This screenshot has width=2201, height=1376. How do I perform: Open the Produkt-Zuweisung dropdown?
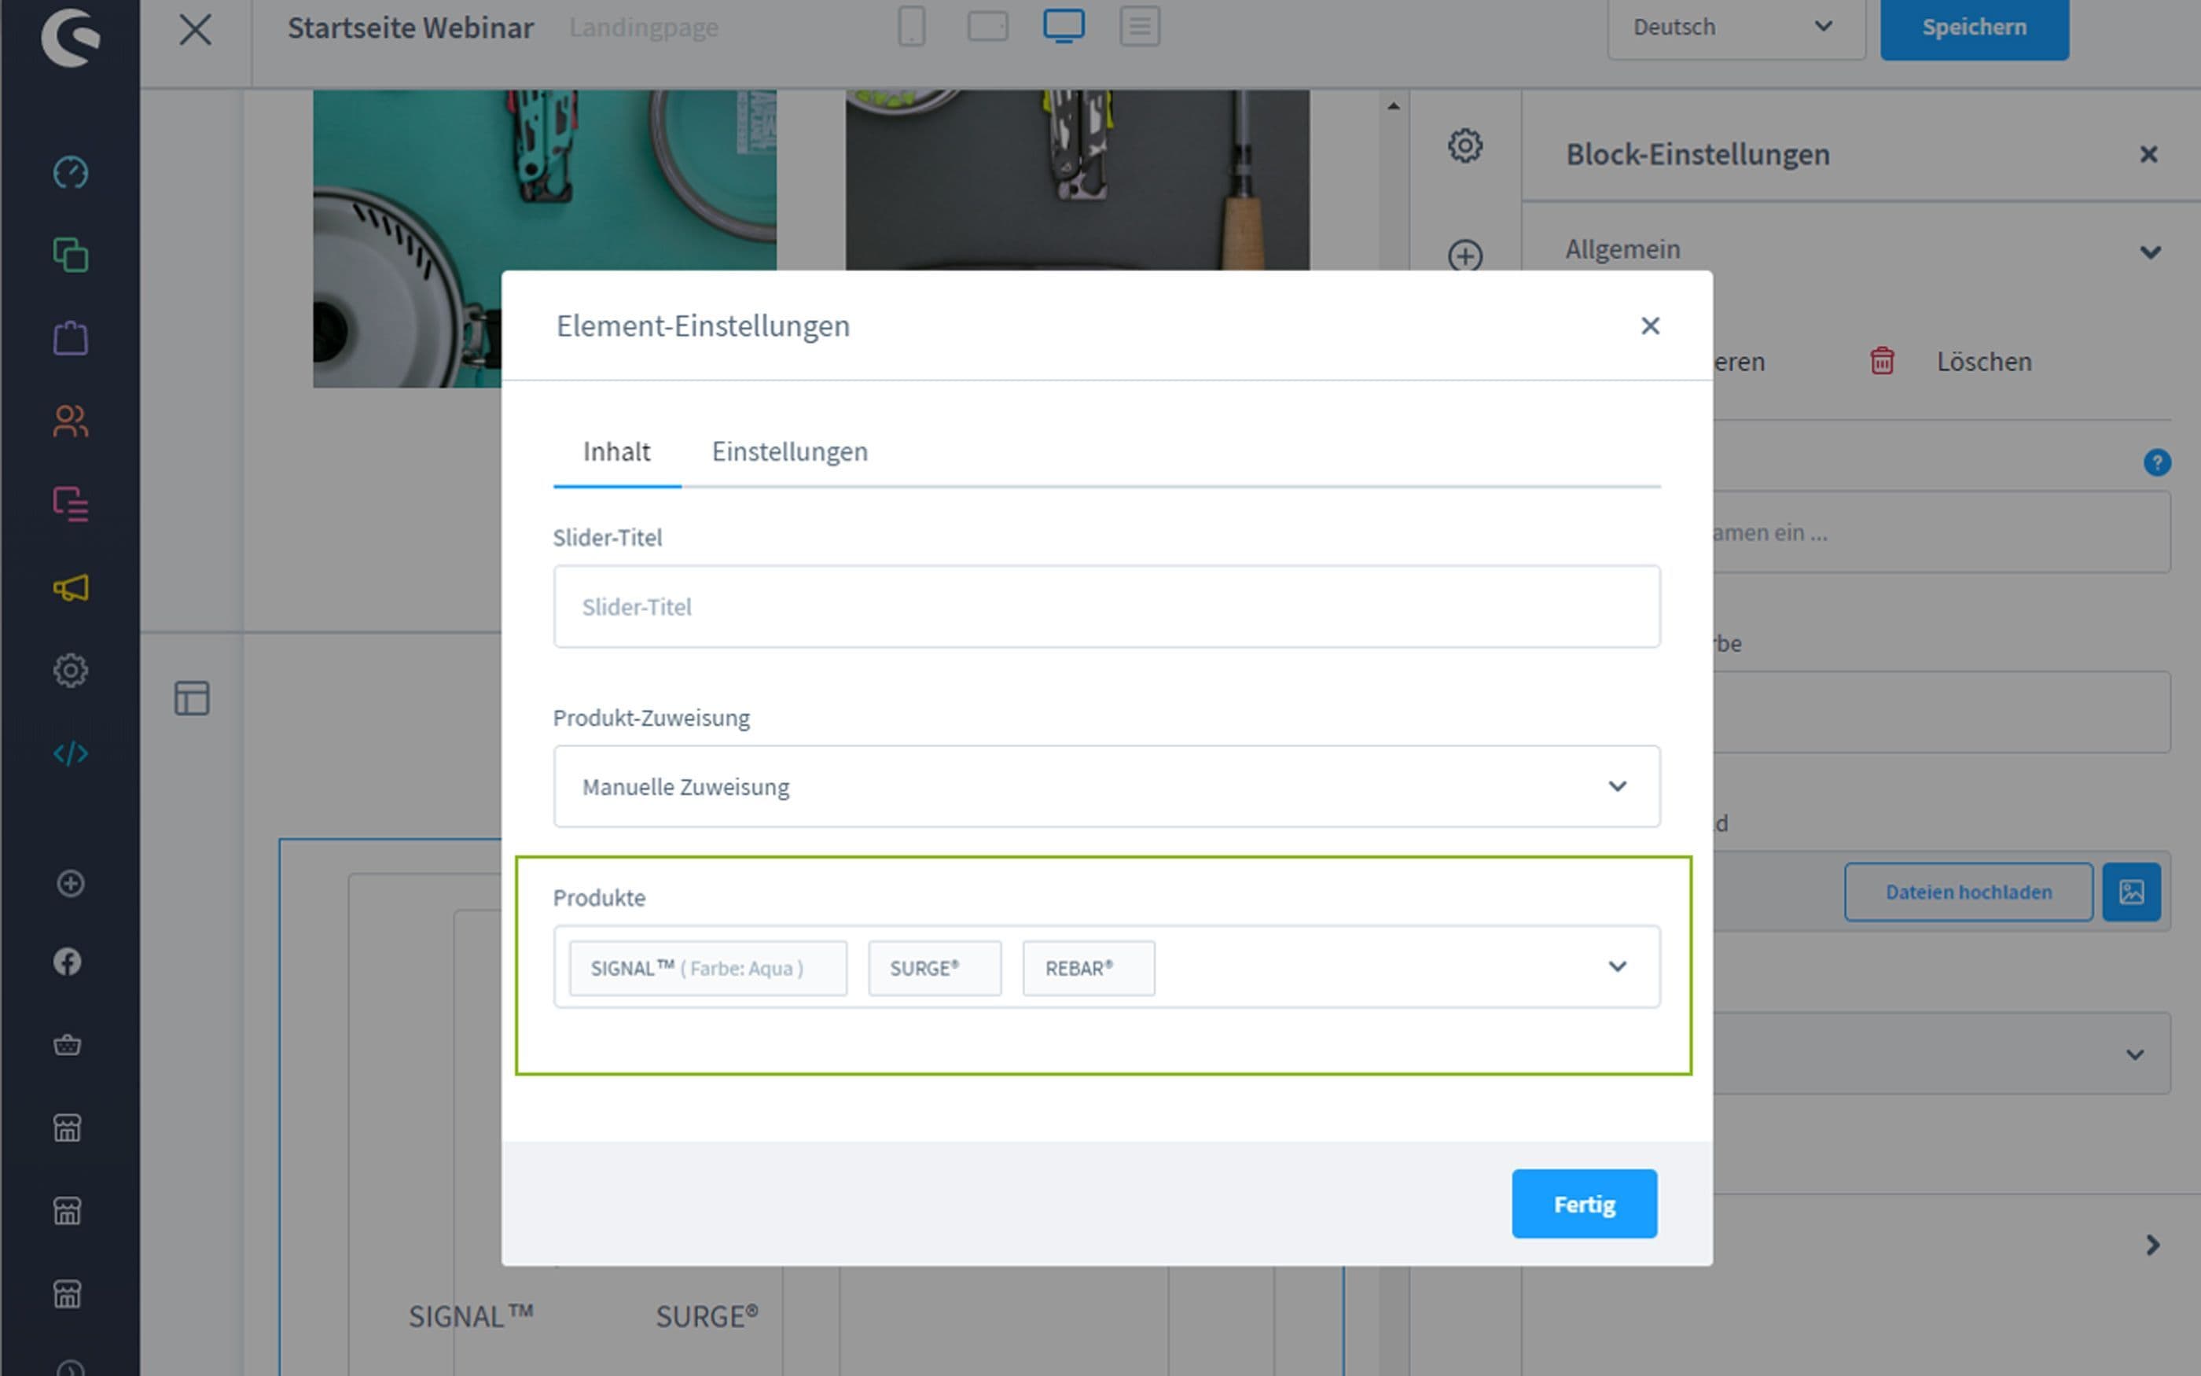pos(1106,786)
